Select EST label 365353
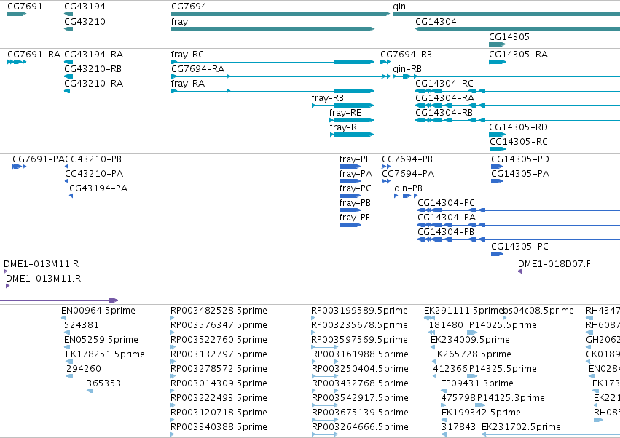This screenshot has height=438, width=620. click(103, 383)
